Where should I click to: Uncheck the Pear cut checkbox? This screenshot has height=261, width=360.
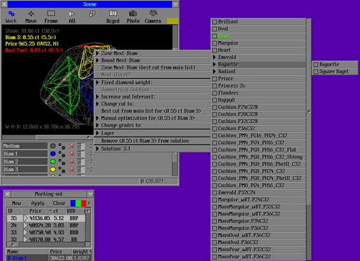[x=215, y=36]
